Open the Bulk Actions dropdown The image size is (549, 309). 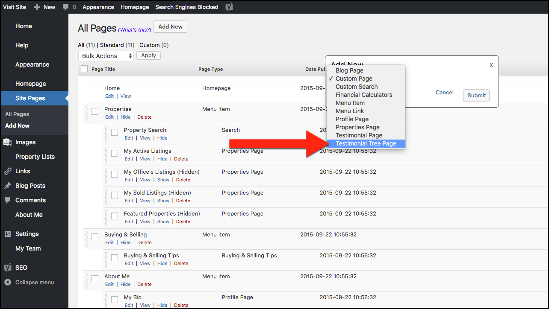click(x=106, y=56)
